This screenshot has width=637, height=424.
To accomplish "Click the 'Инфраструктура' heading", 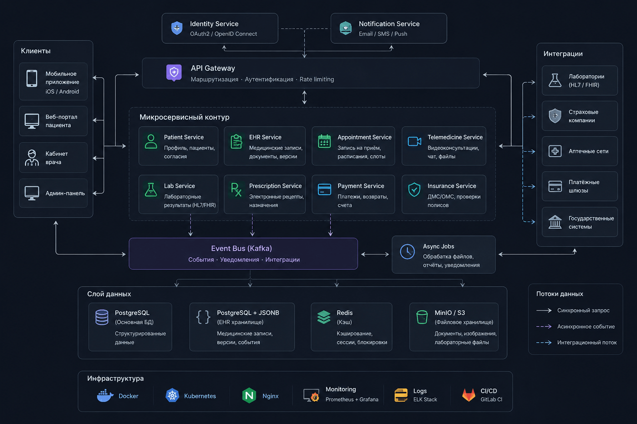I will tap(116, 378).
